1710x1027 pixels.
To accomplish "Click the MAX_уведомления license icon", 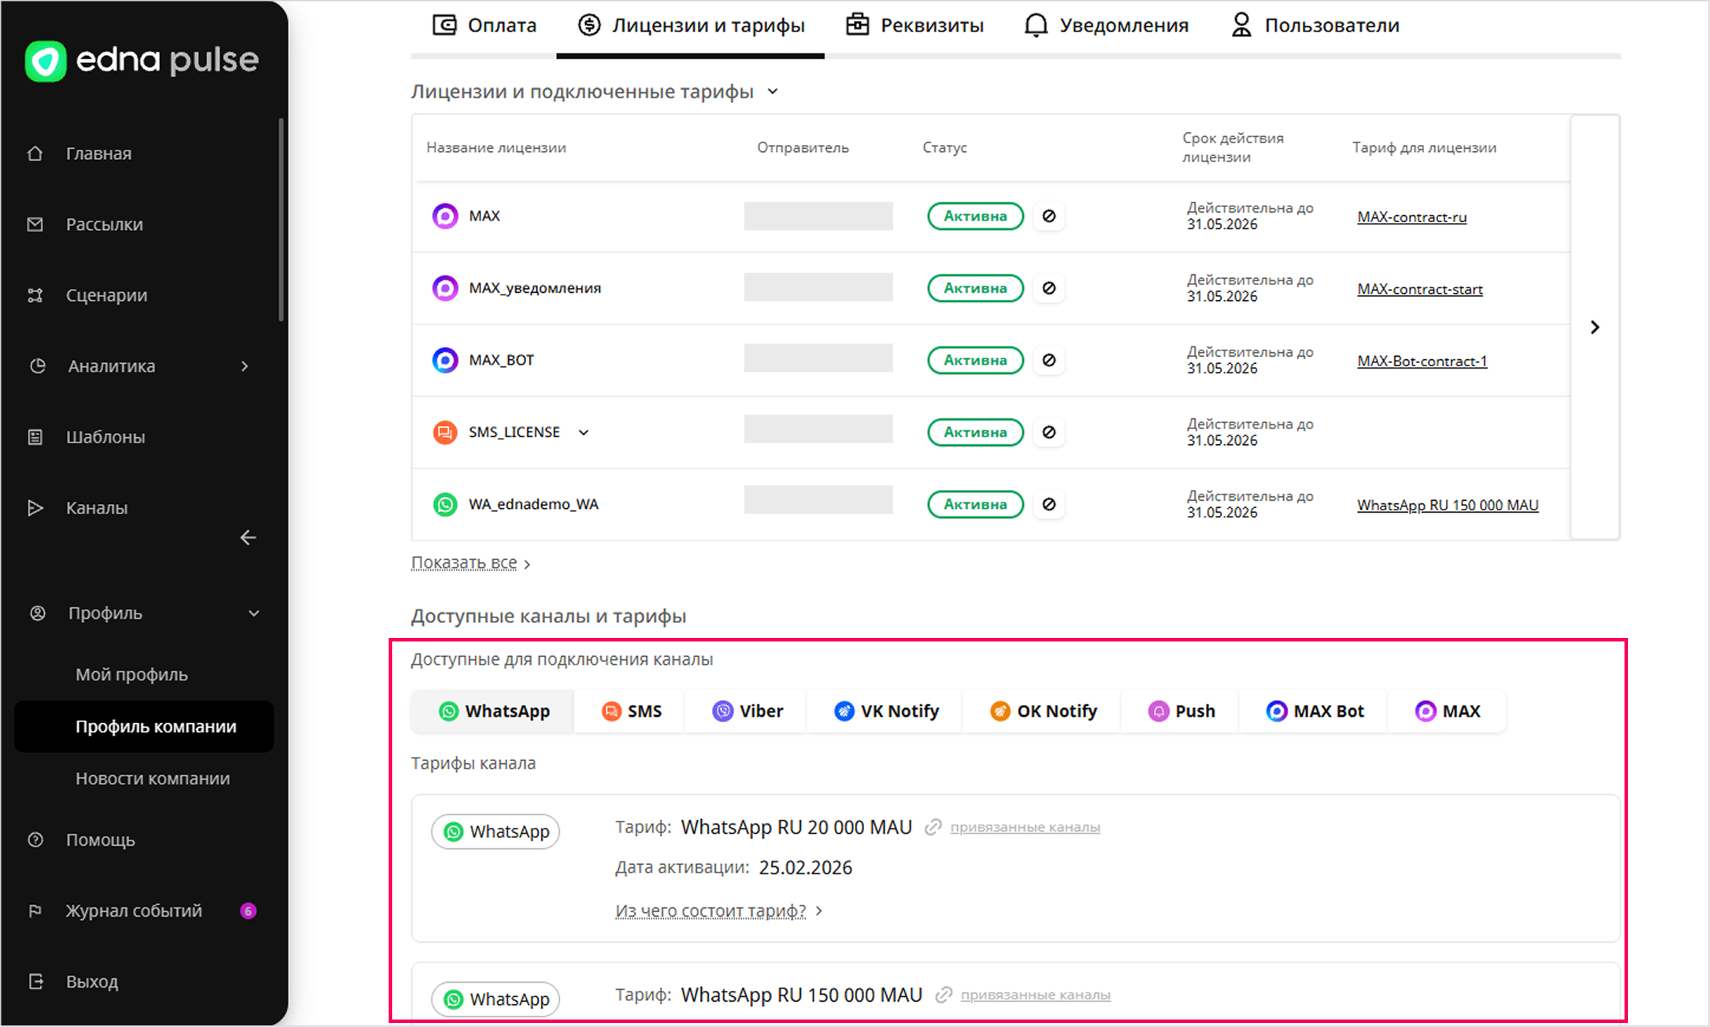I will (445, 288).
